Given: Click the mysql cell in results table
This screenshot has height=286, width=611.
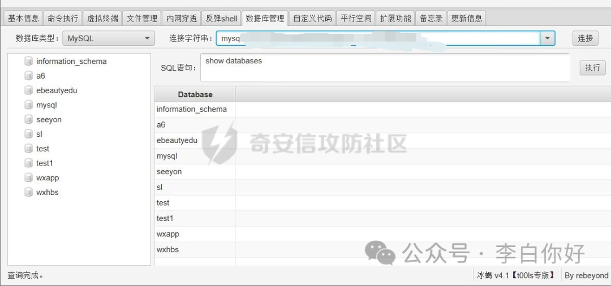Looking at the screenshot, I should pyautogui.click(x=195, y=156).
